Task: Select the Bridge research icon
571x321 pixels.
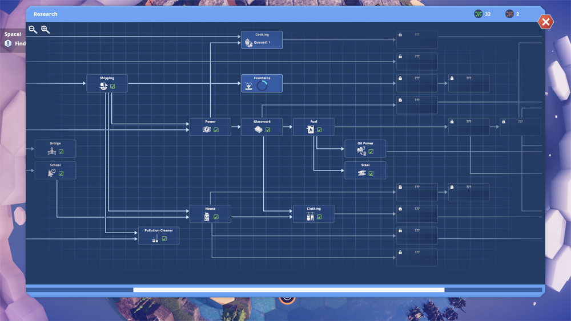Action: (x=52, y=151)
